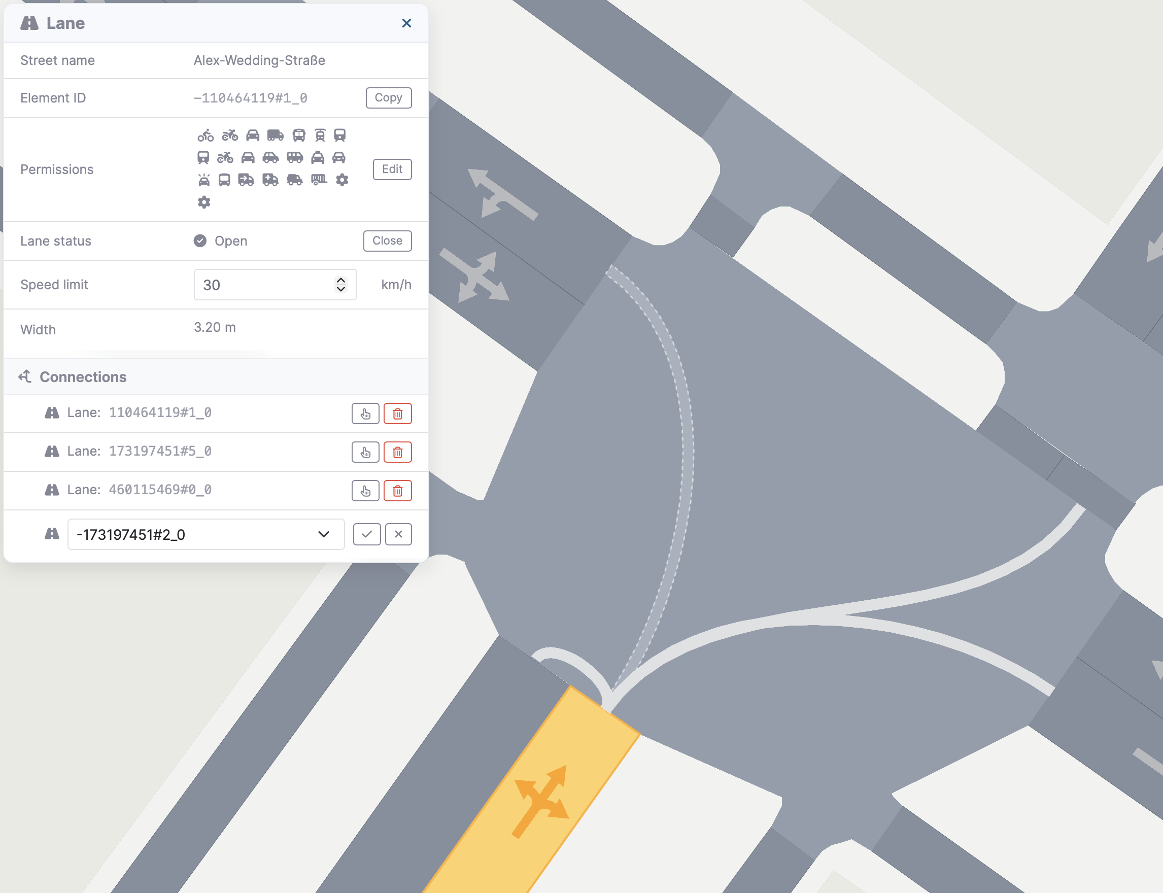Click the taxi permission icon
The height and width of the screenshot is (893, 1163).
tap(318, 157)
